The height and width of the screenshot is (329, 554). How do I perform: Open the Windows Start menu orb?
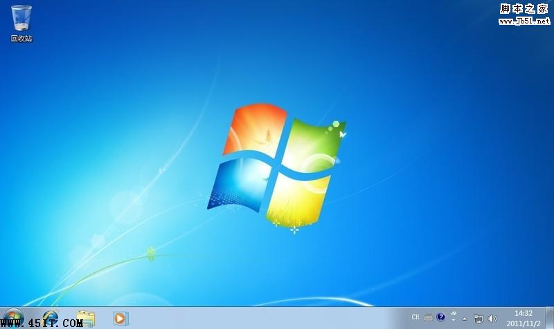[13, 318]
